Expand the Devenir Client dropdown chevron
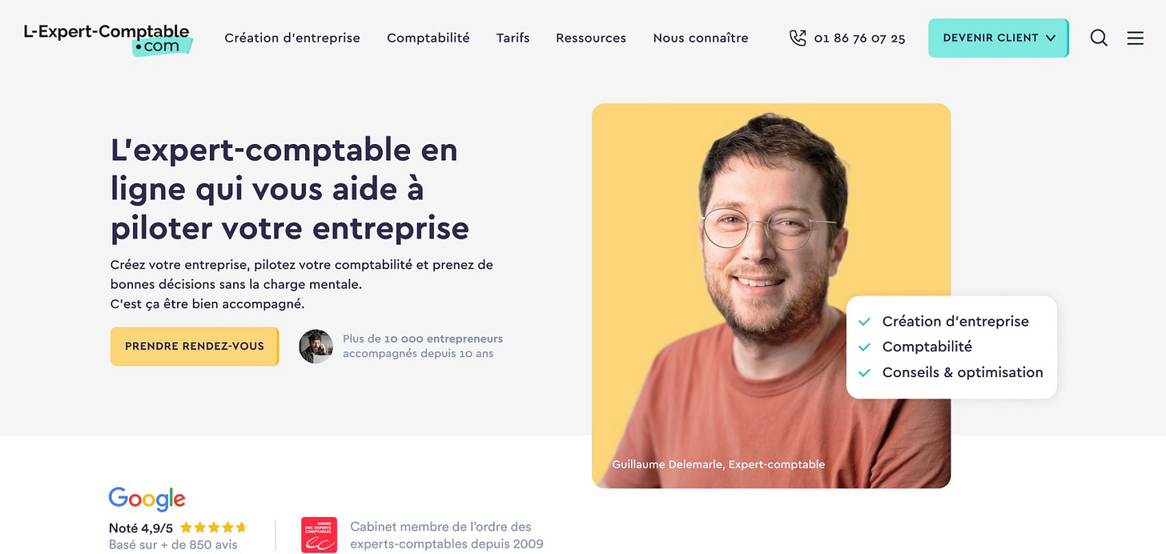1166x554 pixels. 1051,38
